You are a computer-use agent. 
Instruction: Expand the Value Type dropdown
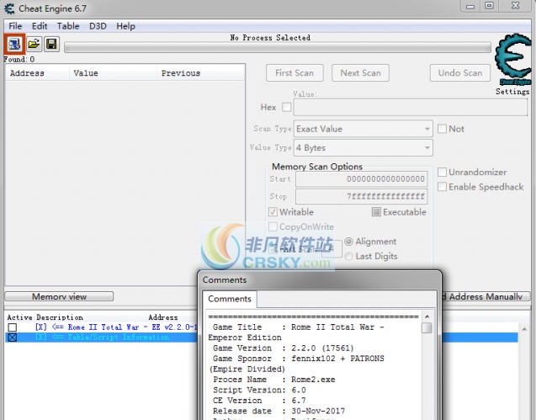363,148
